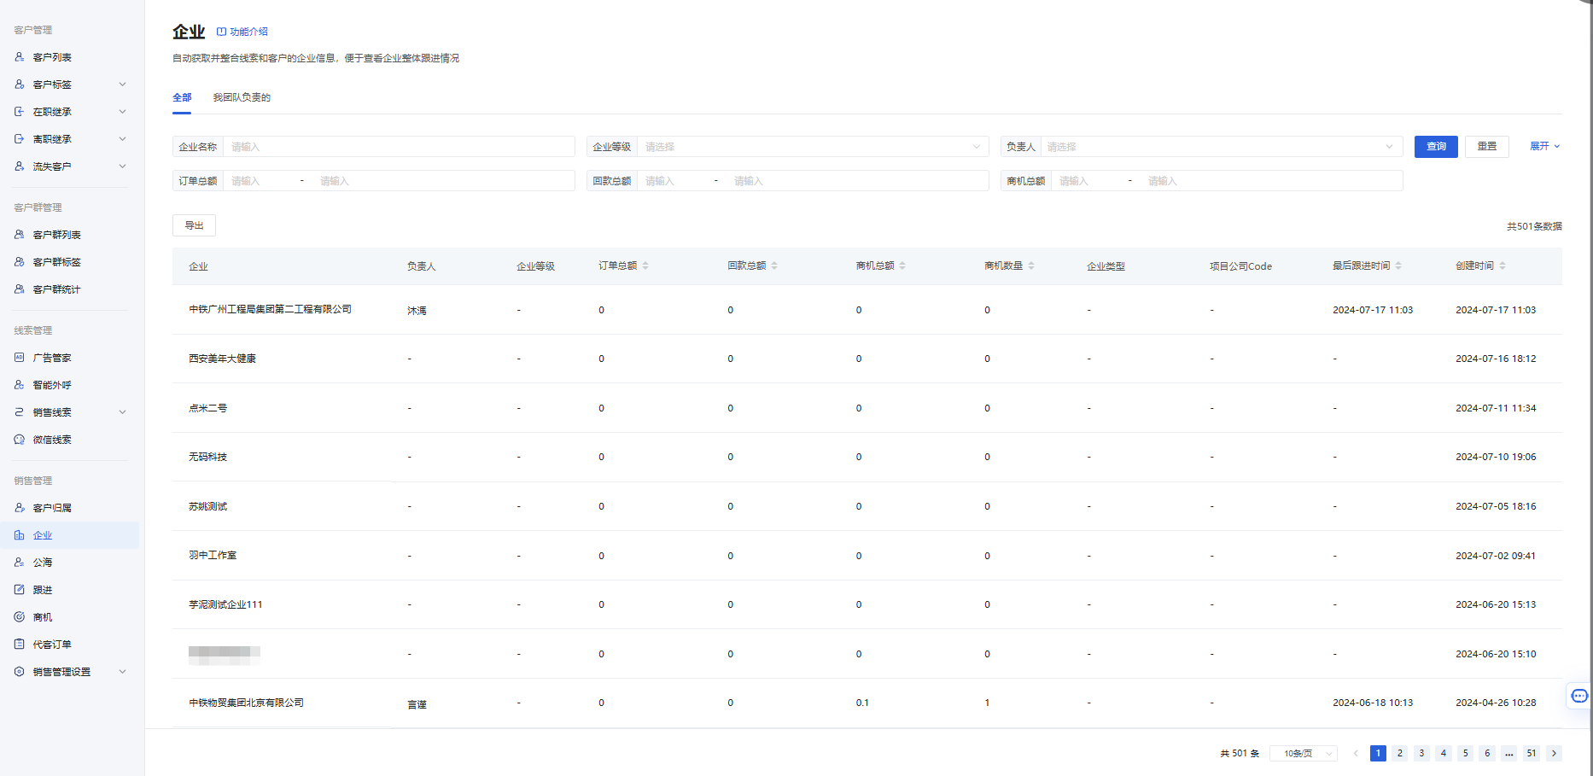This screenshot has height=776, width=1593.
Task: Sort by 创建时间 column arrows
Action: pos(1503,265)
